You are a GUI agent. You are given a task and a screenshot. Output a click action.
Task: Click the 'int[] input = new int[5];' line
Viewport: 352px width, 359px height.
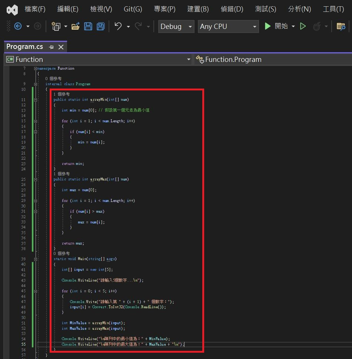[x=87, y=270]
